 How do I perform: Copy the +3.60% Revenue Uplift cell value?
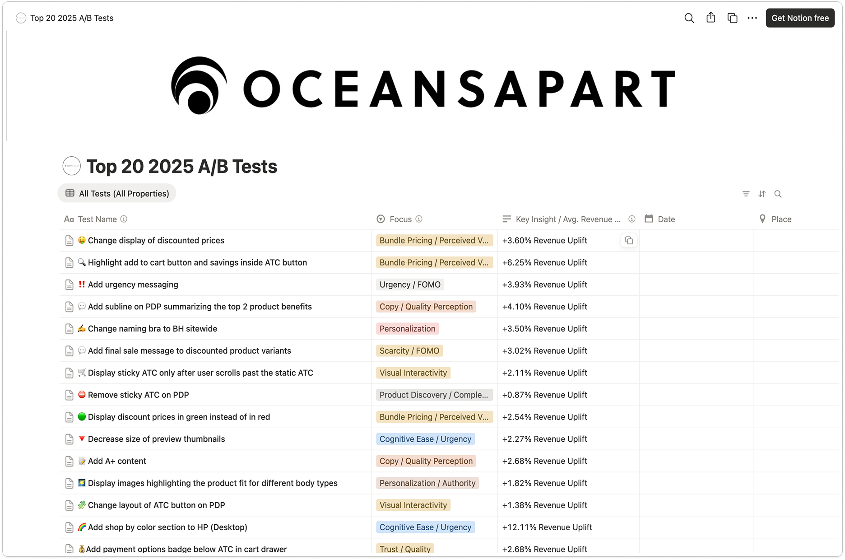tap(629, 241)
